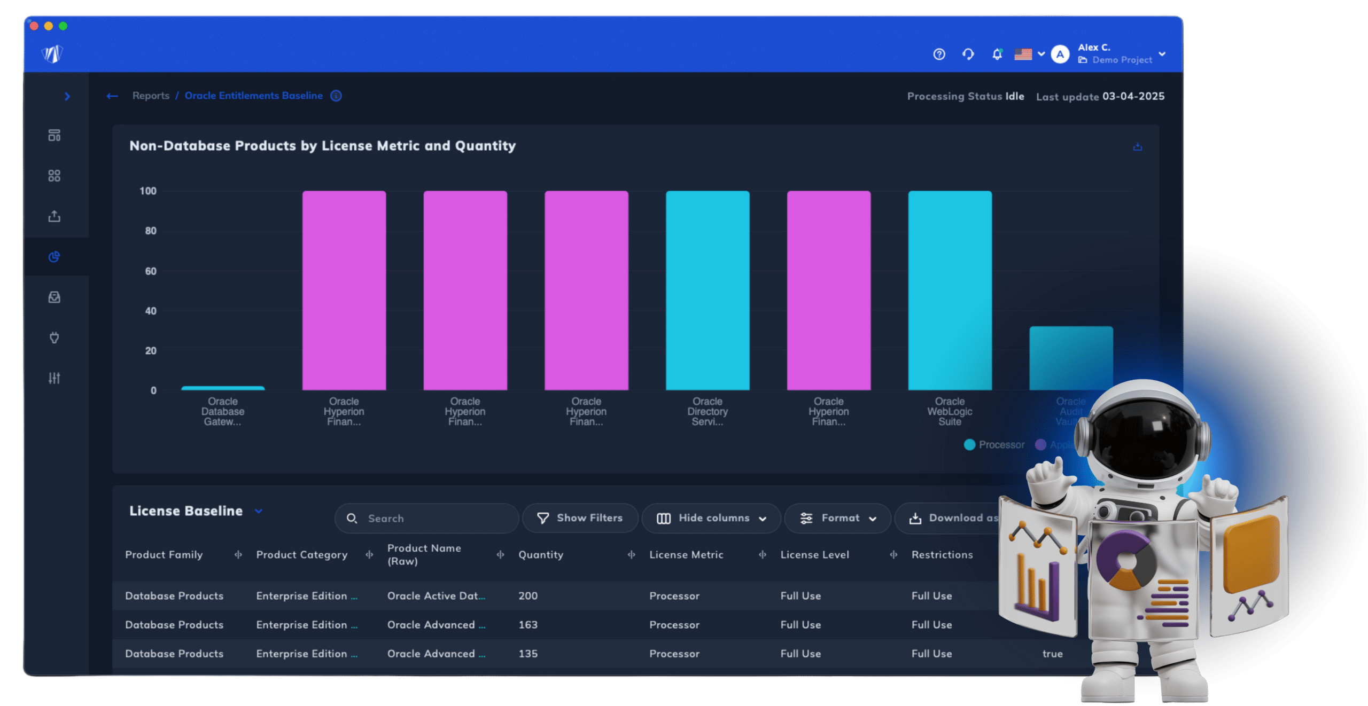This screenshot has height=706, width=1368.
Task: Open the inbox sidebar icon
Action: click(54, 297)
